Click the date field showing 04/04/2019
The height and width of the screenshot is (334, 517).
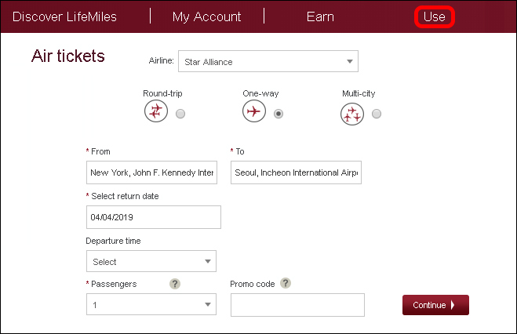(x=154, y=217)
